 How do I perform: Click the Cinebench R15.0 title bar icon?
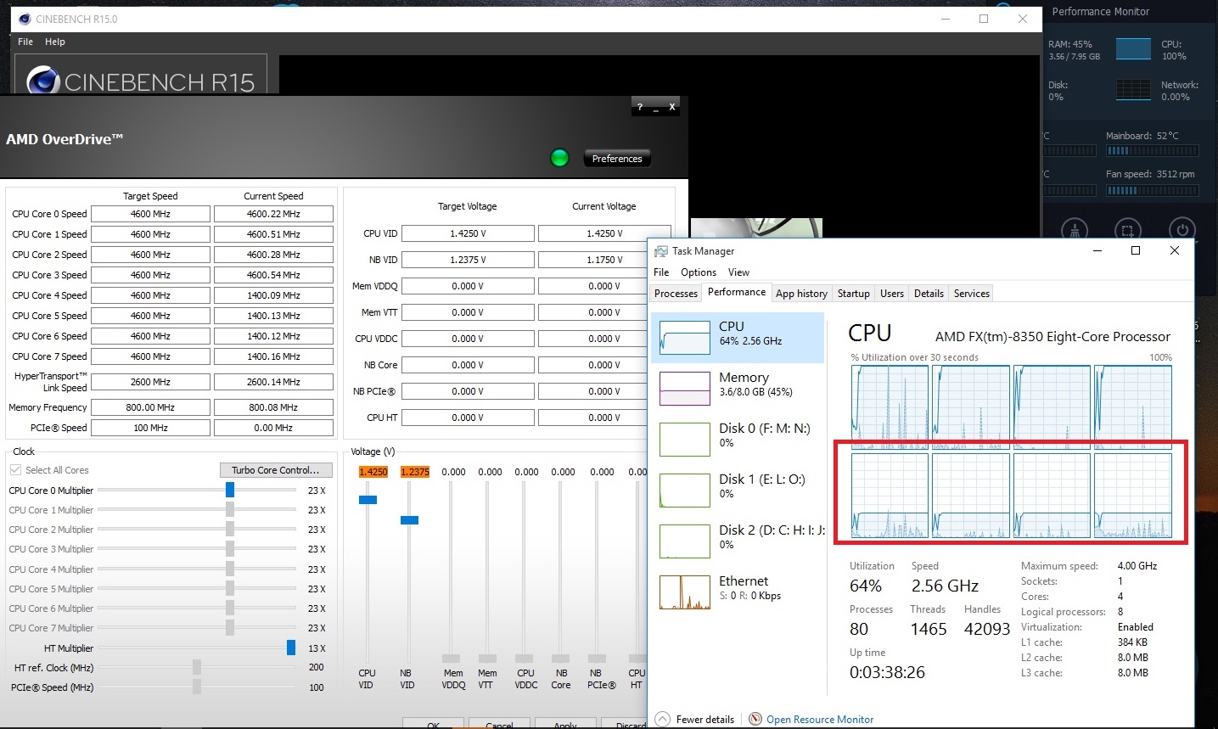(24, 19)
